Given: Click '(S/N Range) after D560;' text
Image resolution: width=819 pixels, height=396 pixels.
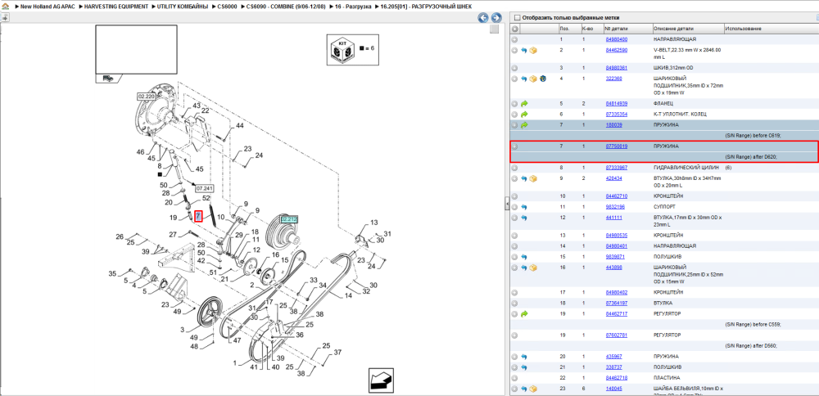Looking at the screenshot, I should pyautogui.click(x=753, y=345).
